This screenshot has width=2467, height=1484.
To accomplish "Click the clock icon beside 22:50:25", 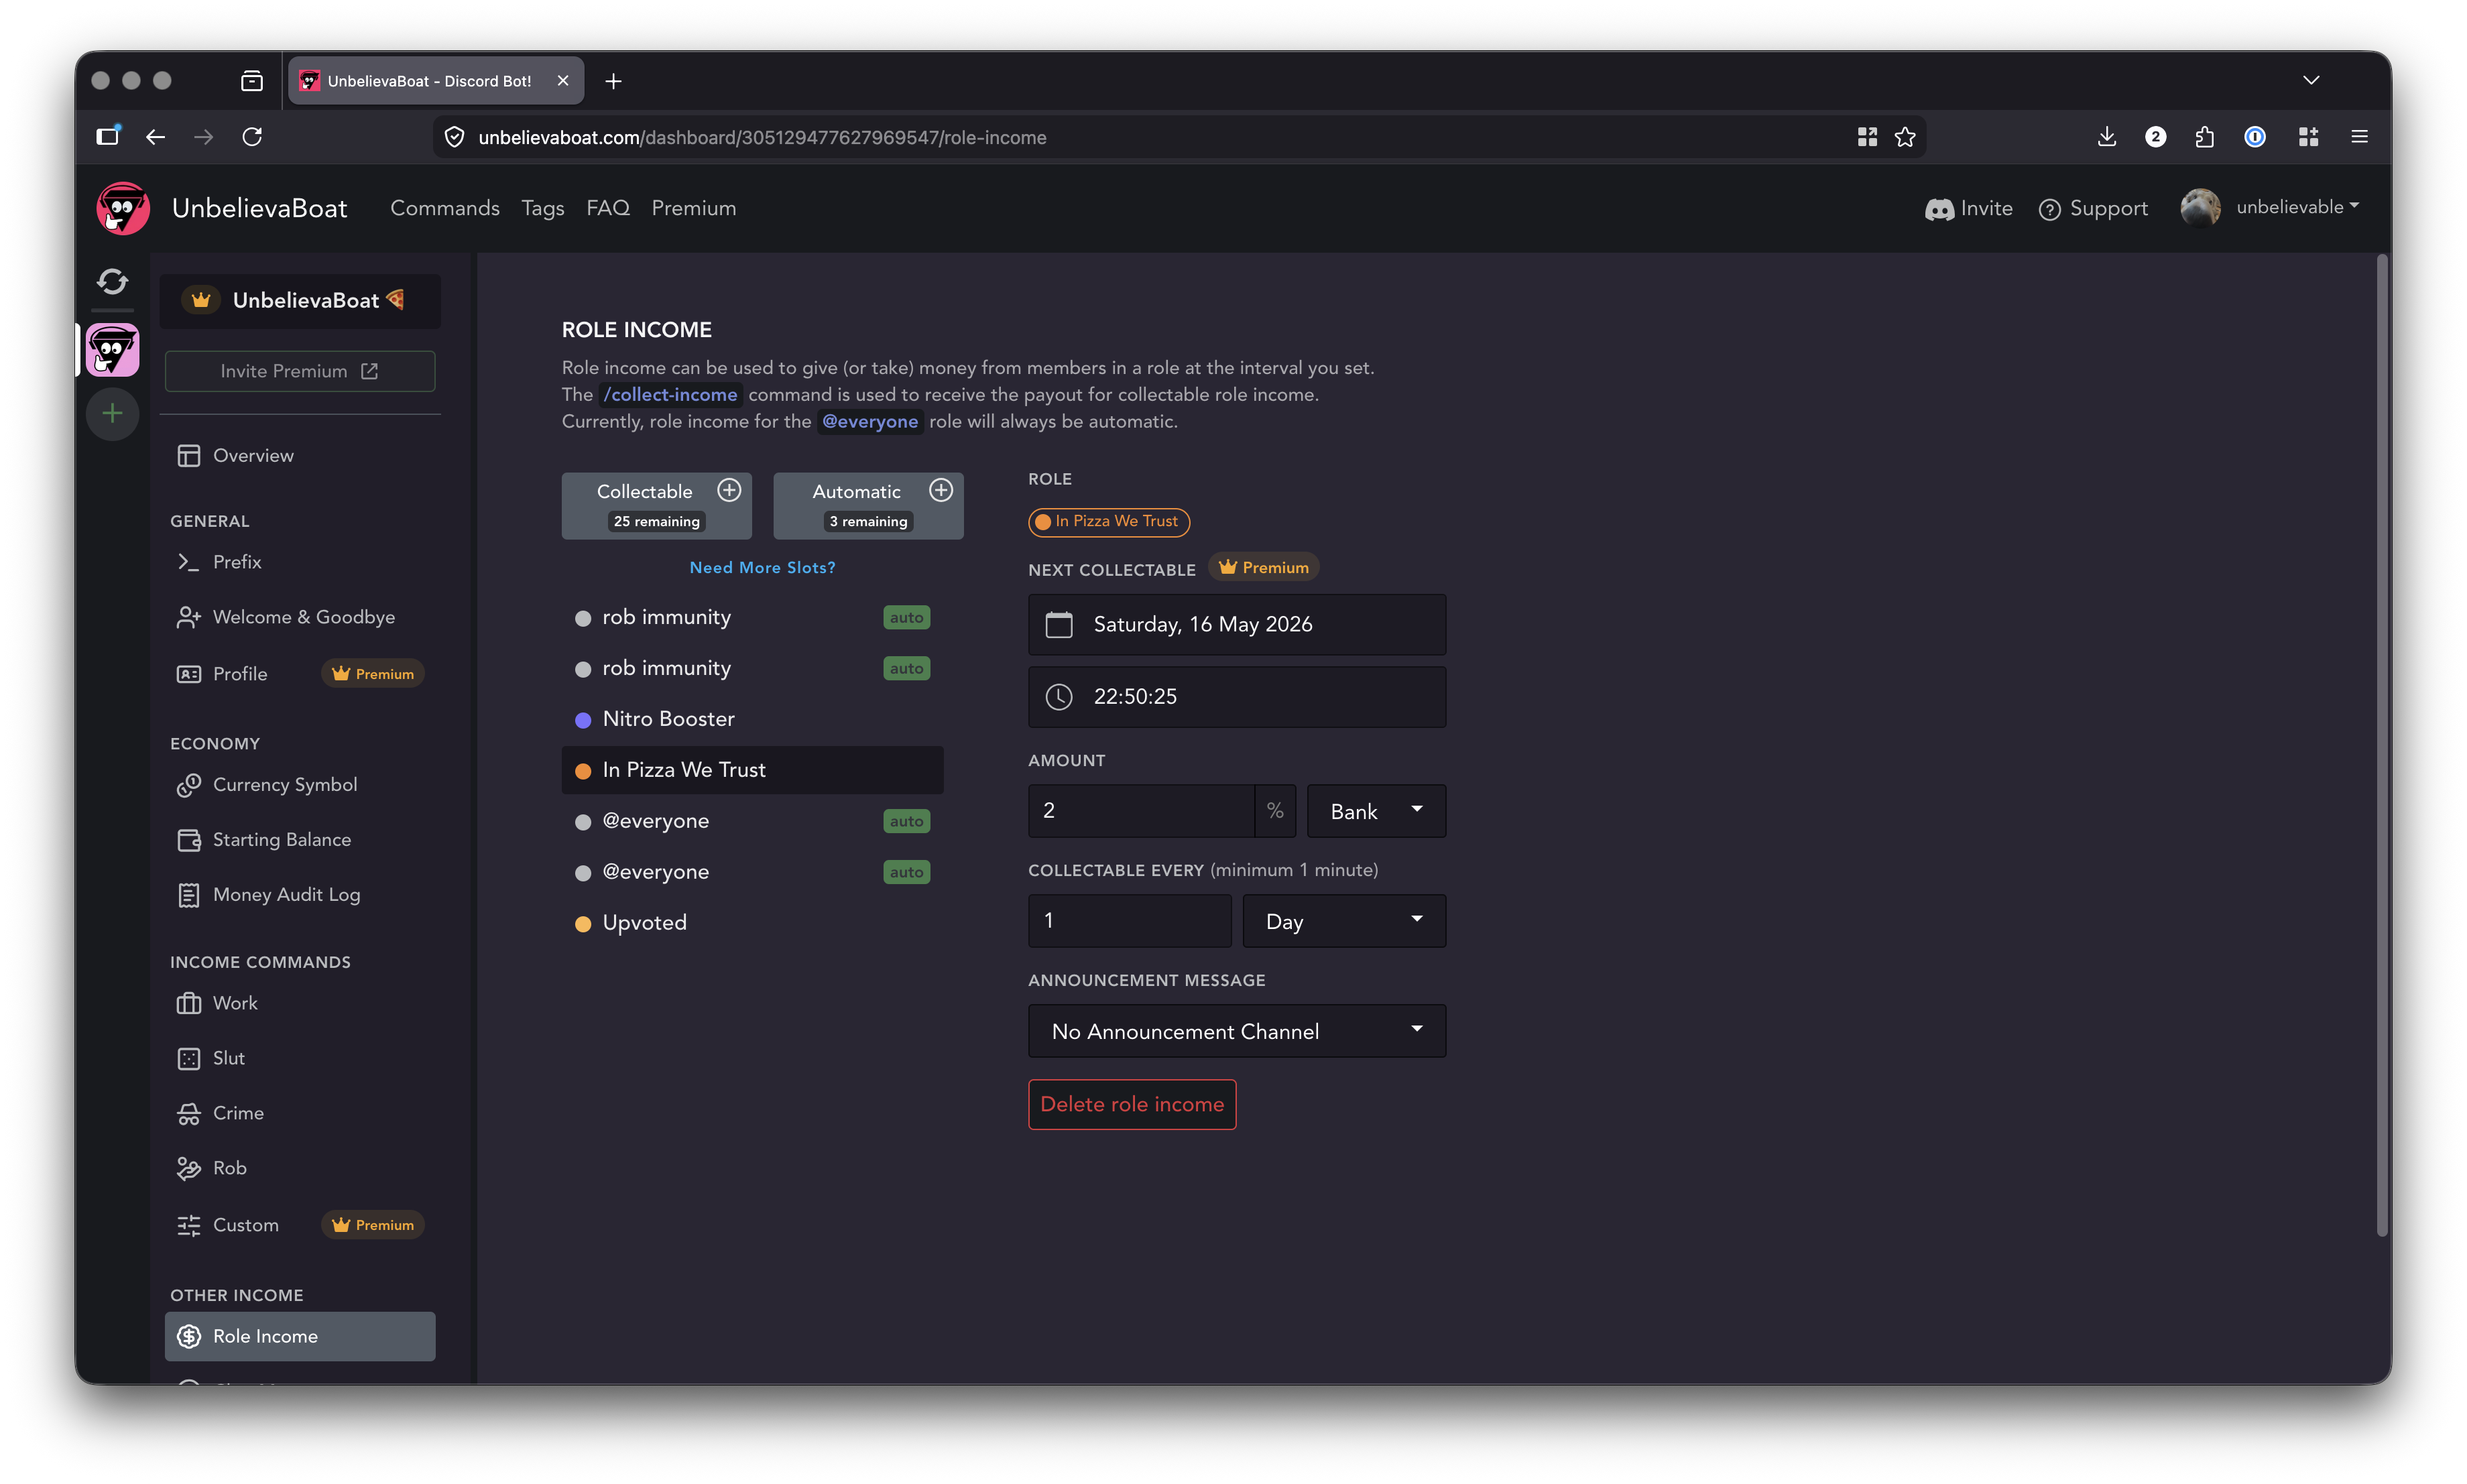I will tap(1059, 697).
